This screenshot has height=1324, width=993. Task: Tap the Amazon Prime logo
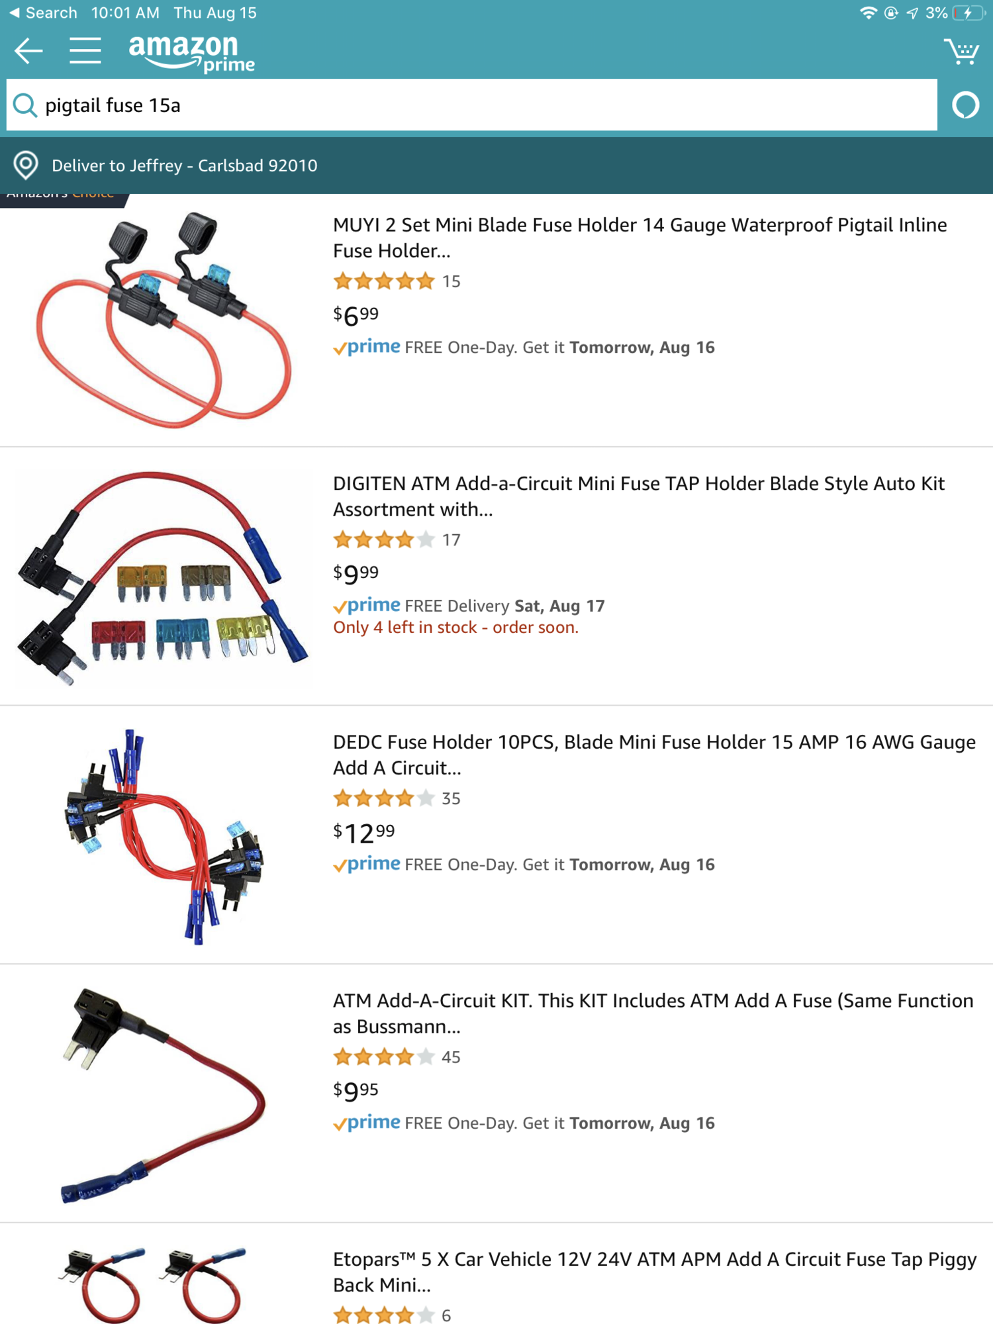191,53
